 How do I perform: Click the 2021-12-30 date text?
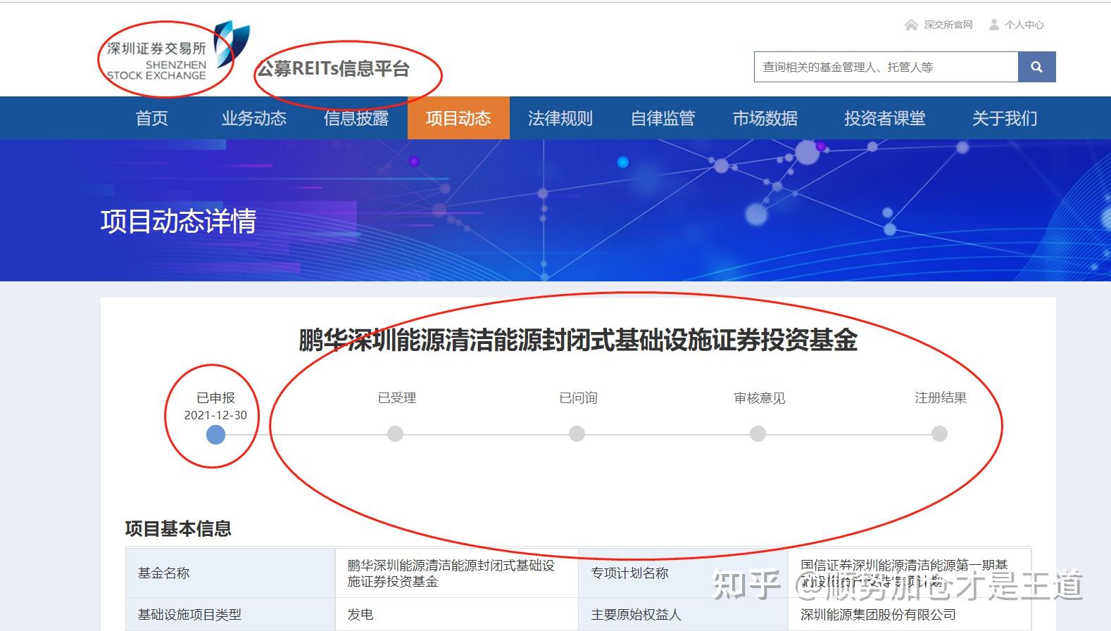(x=215, y=415)
